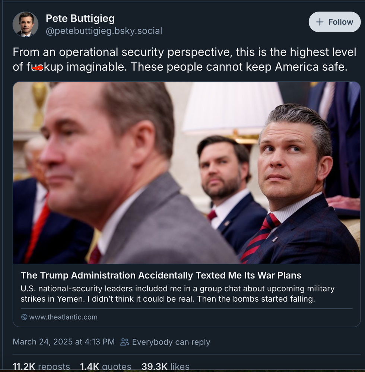Screen dimensions: 365x372
Task: Click the globe icon beside www.theatlantic.com
Action: [24, 317]
